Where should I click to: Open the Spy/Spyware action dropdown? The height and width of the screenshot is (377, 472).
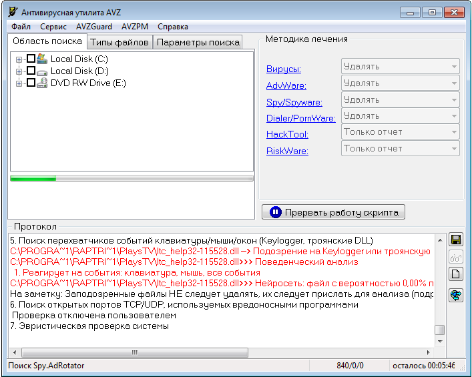(401, 99)
